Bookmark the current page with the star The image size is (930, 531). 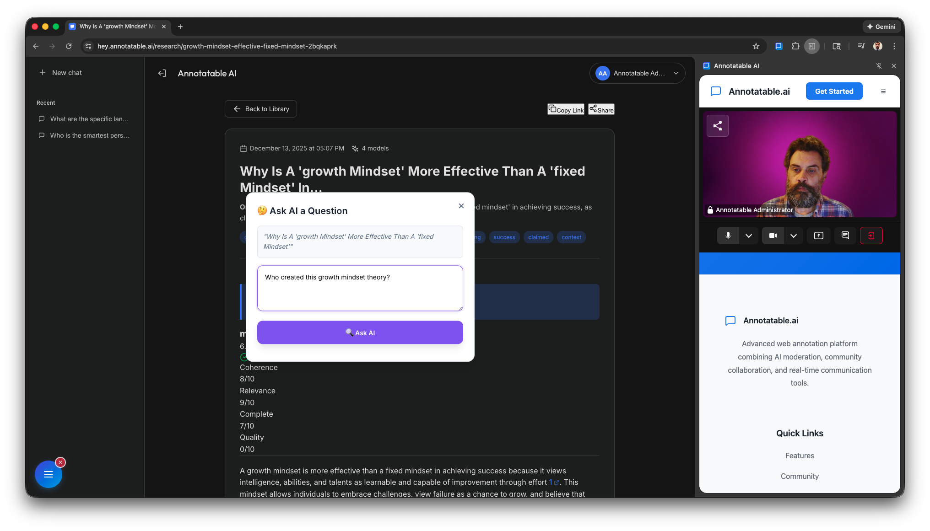click(757, 46)
